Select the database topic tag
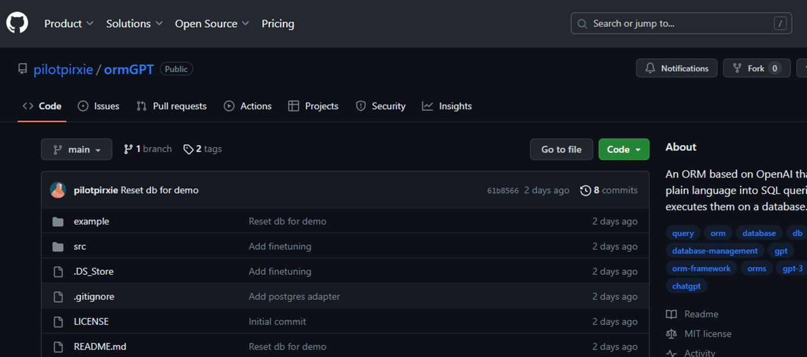This screenshot has height=357, width=807. click(x=759, y=233)
